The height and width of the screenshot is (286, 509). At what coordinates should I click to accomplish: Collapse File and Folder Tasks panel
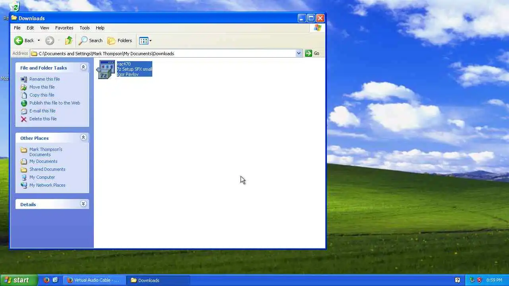coord(83,68)
